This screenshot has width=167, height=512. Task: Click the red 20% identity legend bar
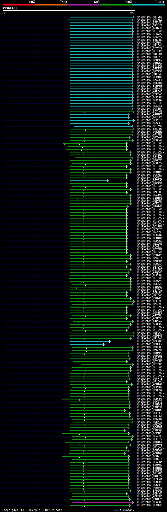click(x=19, y=5)
